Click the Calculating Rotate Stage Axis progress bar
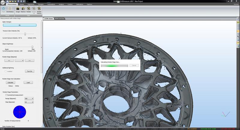This screenshot has height=130, width=240. point(114,65)
